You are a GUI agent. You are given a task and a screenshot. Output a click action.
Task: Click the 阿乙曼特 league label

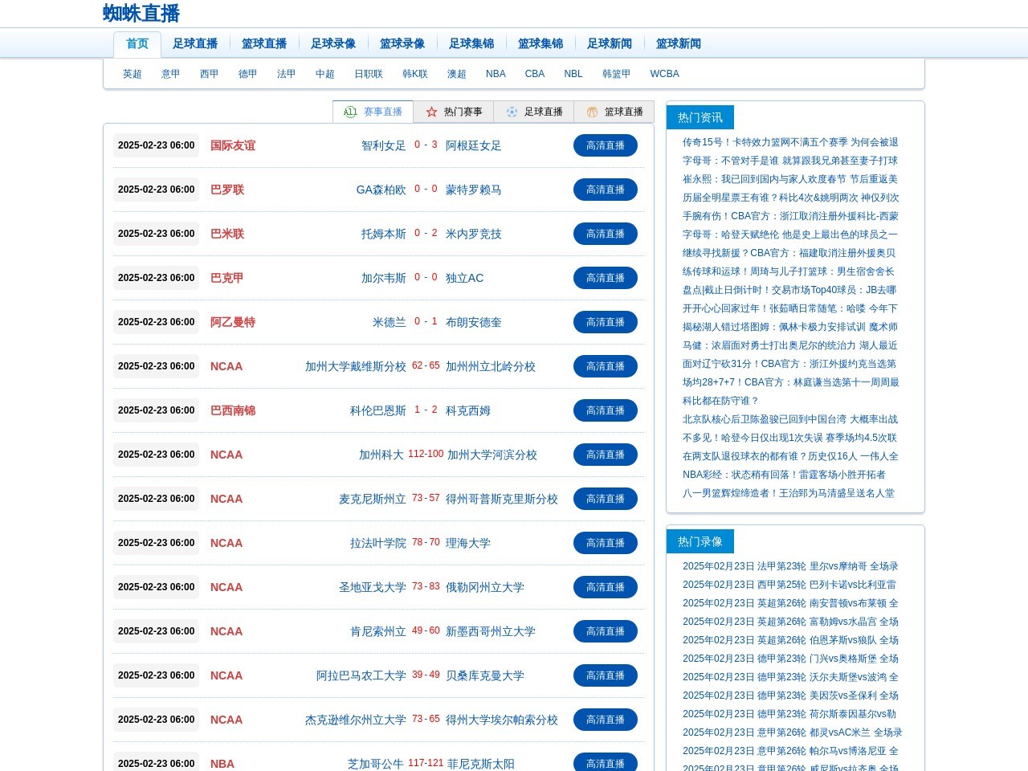pos(233,322)
